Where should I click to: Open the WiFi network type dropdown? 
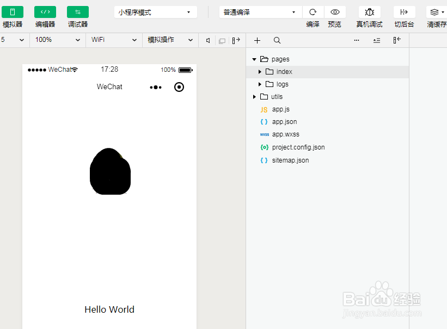[114, 40]
